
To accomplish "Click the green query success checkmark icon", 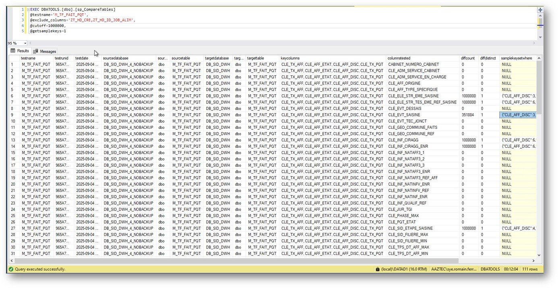I will point(11,269).
